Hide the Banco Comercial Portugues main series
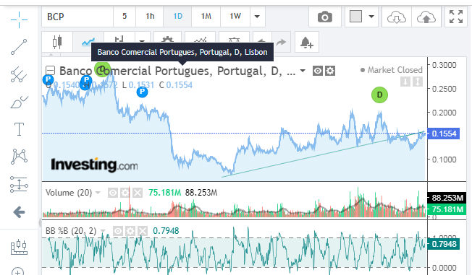Screen dimensions: 472x275 point(318,71)
